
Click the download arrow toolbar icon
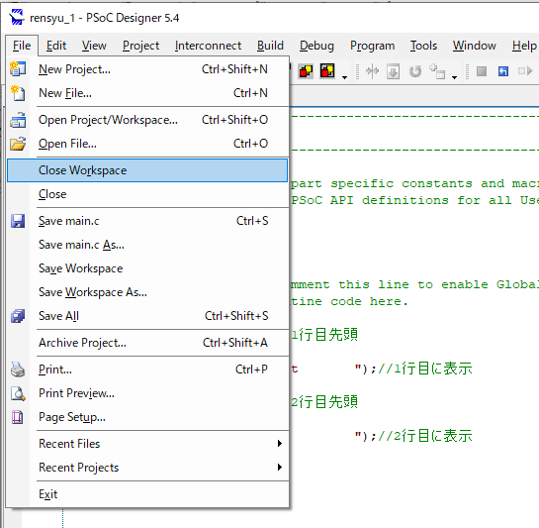click(393, 71)
